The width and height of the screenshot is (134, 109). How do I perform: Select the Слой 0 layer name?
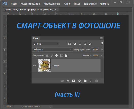(x=56, y=66)
